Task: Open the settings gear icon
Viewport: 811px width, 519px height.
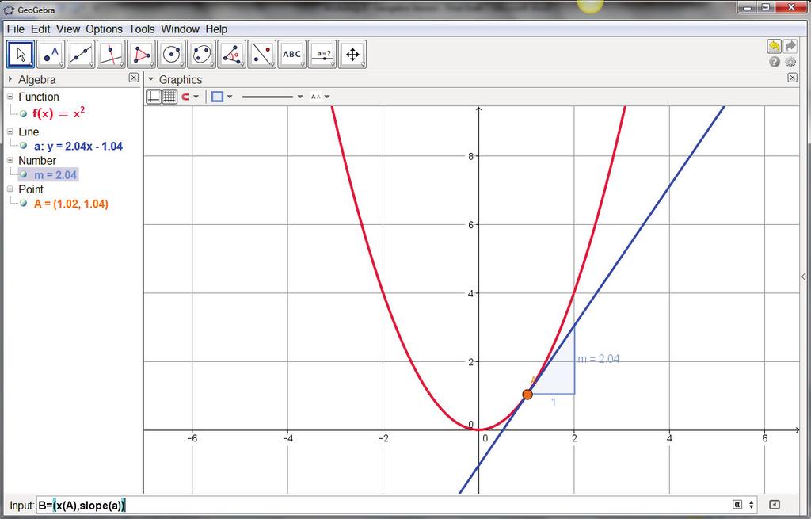Action: [790, 62]
